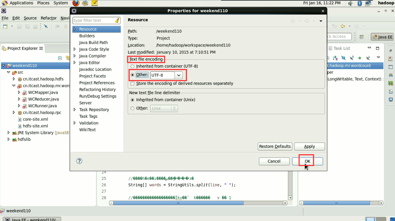Open the mail launcher in the top panel
Screen dimensions: 395x221
point(85,3)
